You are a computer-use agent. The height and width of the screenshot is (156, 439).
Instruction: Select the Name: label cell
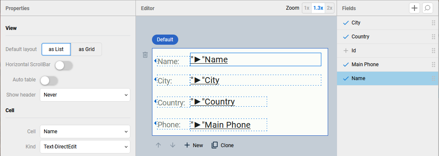[x=174, y=61]
